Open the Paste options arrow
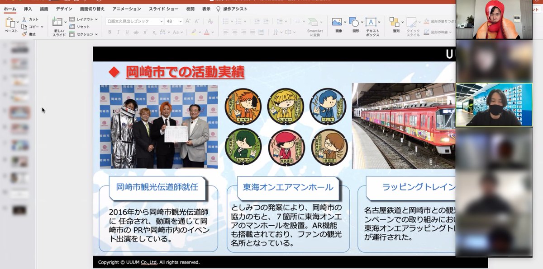 click(x=18, y=23)
